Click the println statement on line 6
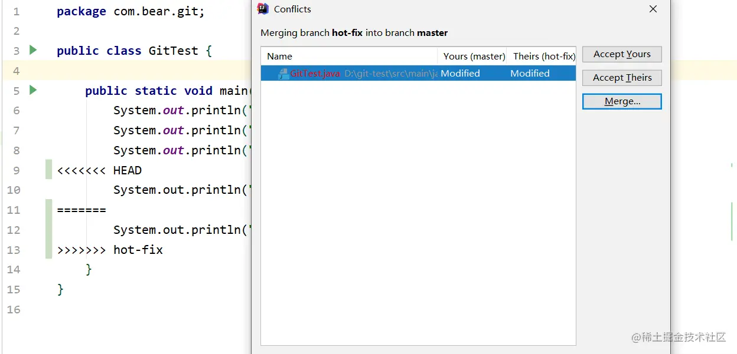The image size is (737, 354). click(x=182, y=111)
